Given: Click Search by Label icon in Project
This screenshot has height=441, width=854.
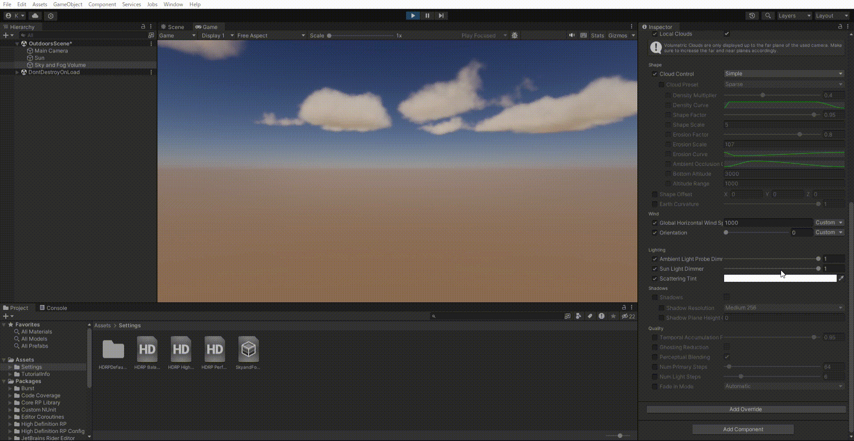Looking at the screenshot, I should pyautogui.click(x=590, y=316).
